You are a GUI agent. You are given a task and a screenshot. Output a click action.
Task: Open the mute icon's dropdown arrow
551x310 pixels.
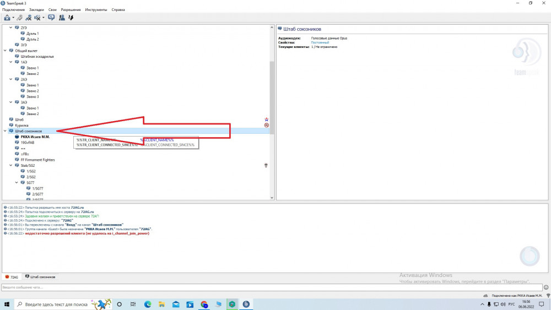coord(44,18)
